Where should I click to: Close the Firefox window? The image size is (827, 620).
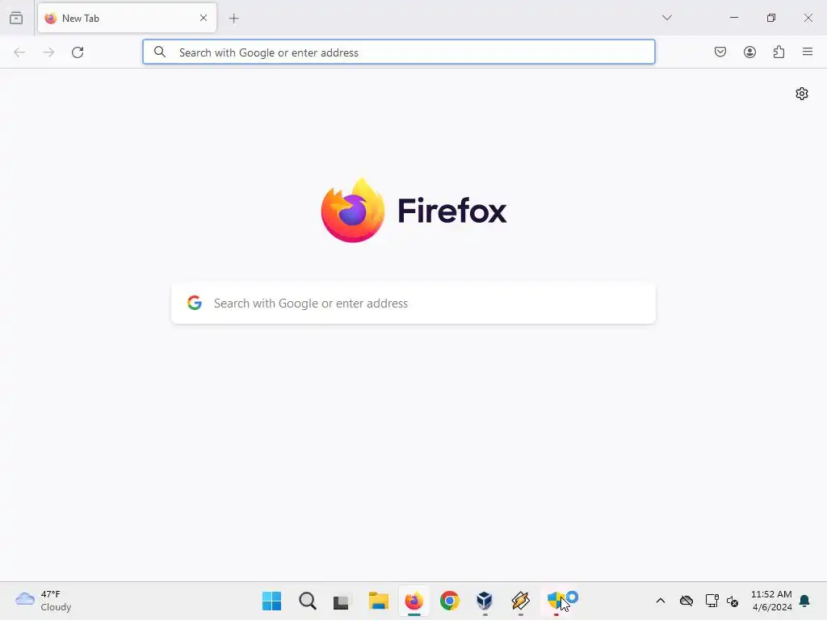pos(808,18)
